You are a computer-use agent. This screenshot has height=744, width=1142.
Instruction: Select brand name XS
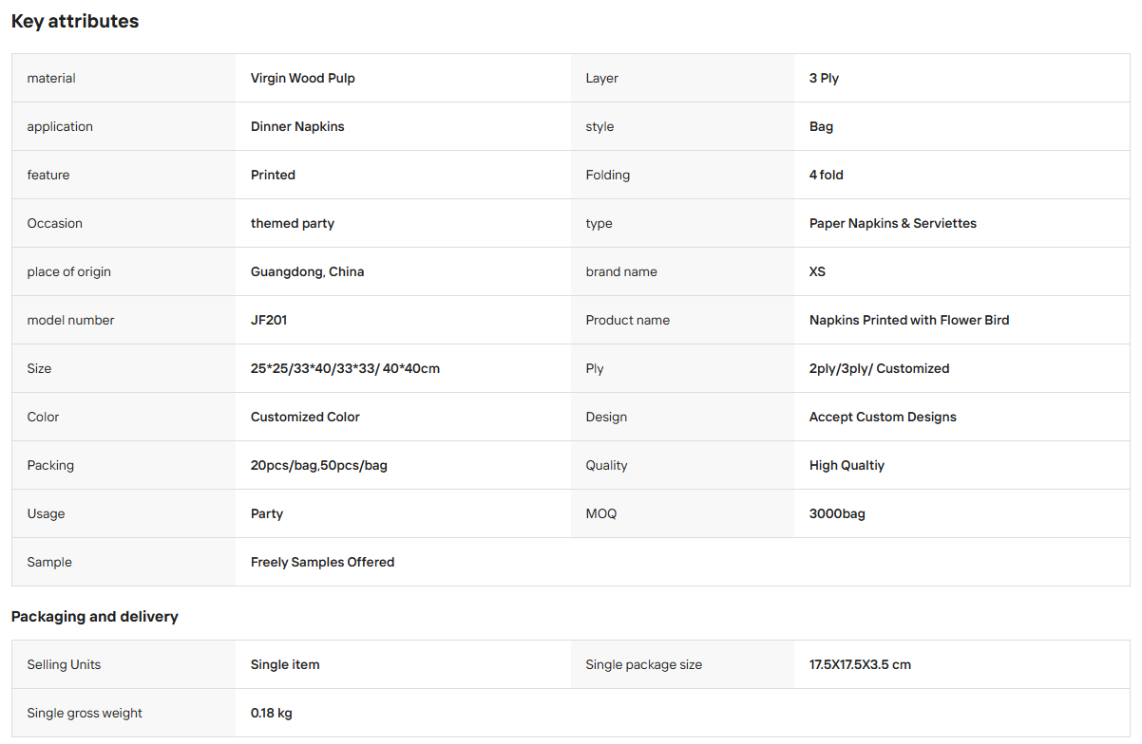[817, 271]
